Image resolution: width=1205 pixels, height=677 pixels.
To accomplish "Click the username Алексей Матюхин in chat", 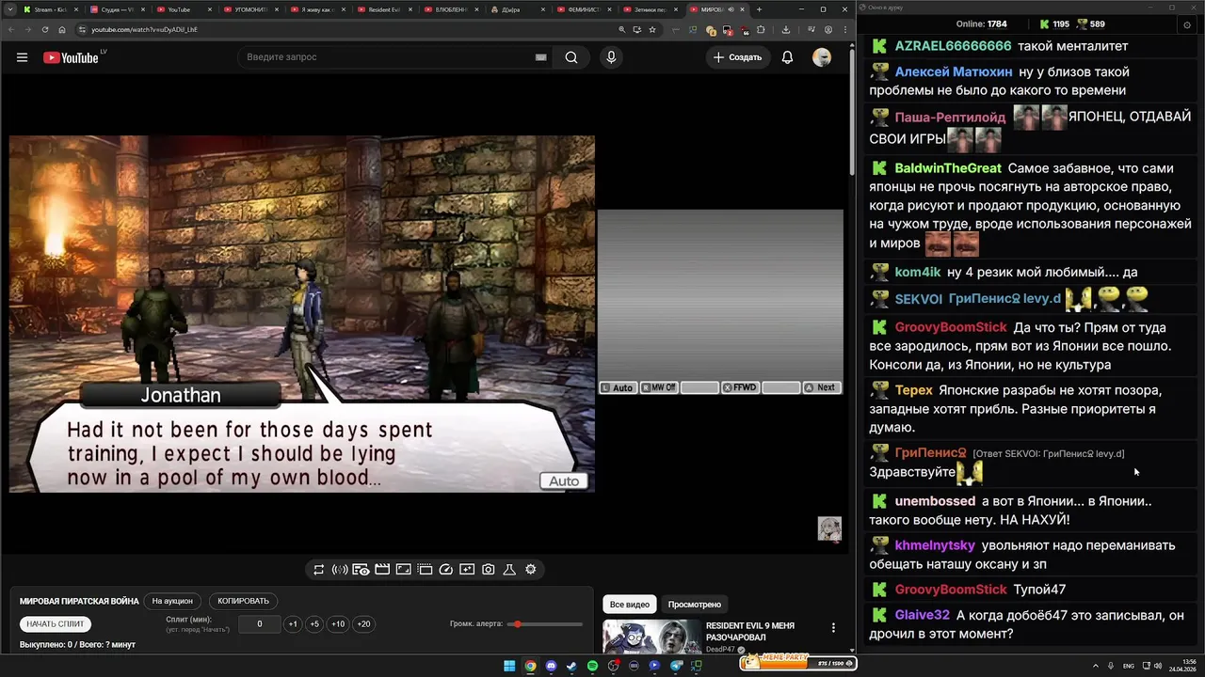I will point(954,71).
